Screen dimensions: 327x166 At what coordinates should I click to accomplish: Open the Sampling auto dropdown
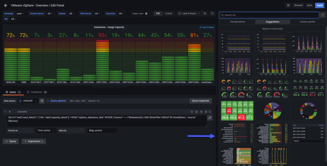point(20,13)
